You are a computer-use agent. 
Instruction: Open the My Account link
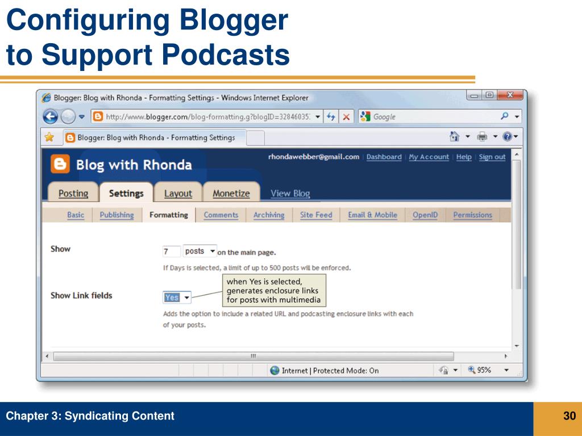tap(429, 157)
